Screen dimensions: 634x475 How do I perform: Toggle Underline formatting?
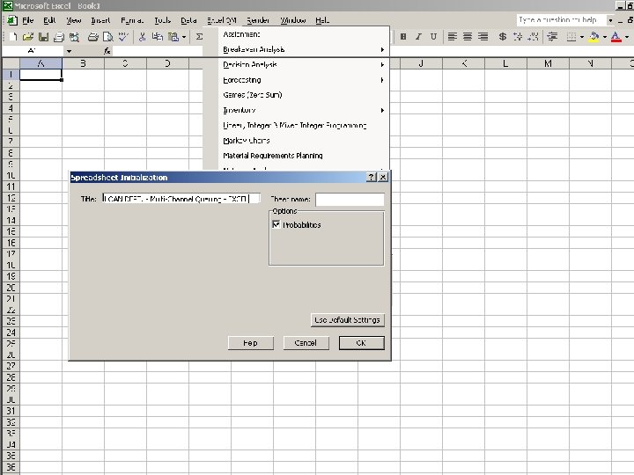(x=433, y=37)
